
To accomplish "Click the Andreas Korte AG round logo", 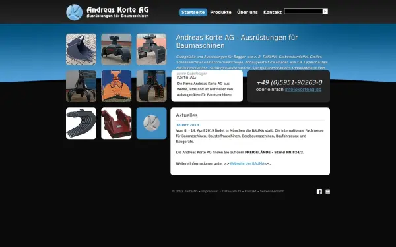I will (x=74, y=12).
